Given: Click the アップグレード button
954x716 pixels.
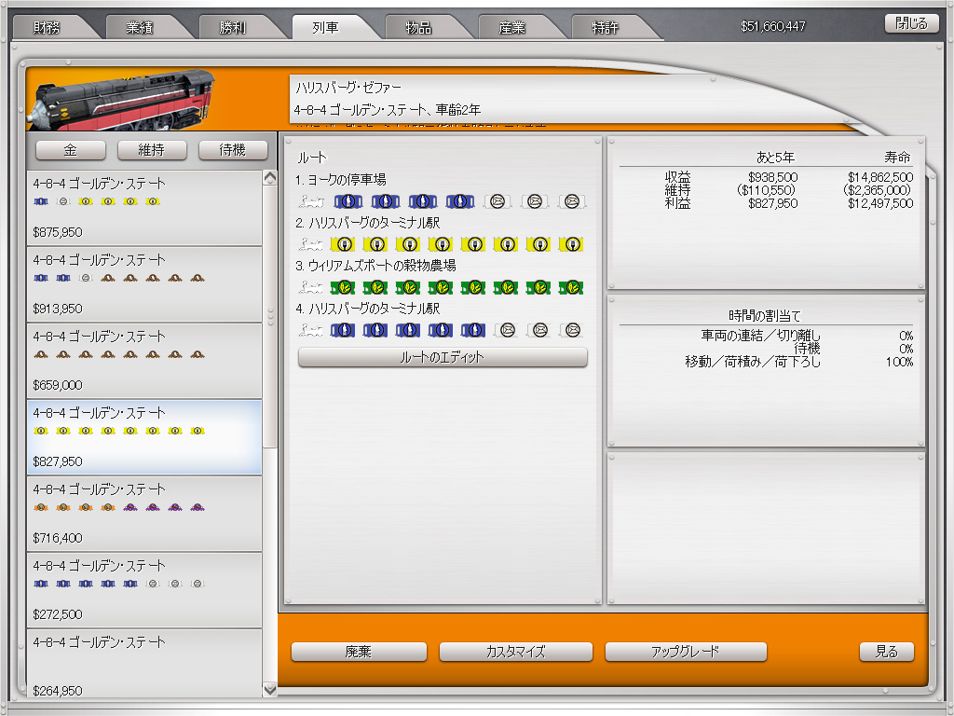Looking at the screenshot, I should pos(686,652).
